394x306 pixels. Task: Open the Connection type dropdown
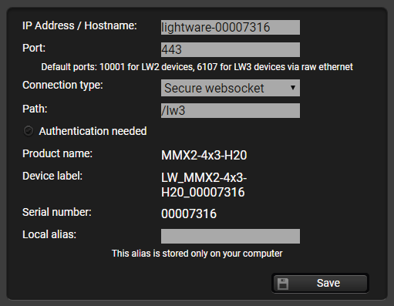[x=231, y=88]
